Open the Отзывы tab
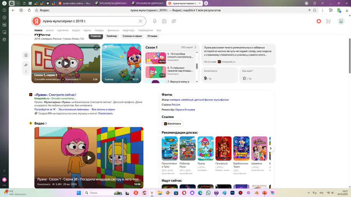 click(152, 36)
